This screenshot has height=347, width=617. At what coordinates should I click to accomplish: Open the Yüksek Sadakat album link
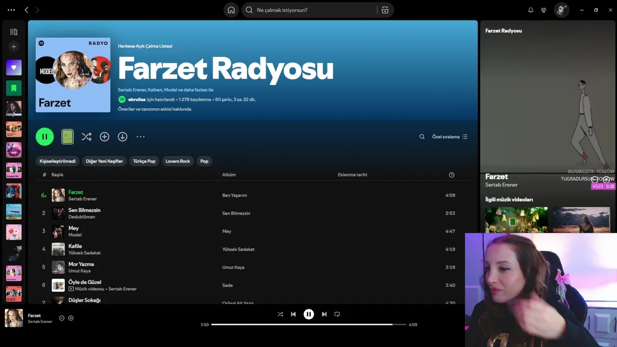tap(238, 249)
